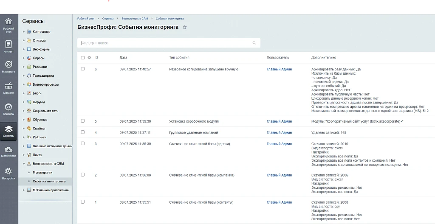
Task: Click the date 09.07.2025 11:36:30
Action: coord(135,144)
